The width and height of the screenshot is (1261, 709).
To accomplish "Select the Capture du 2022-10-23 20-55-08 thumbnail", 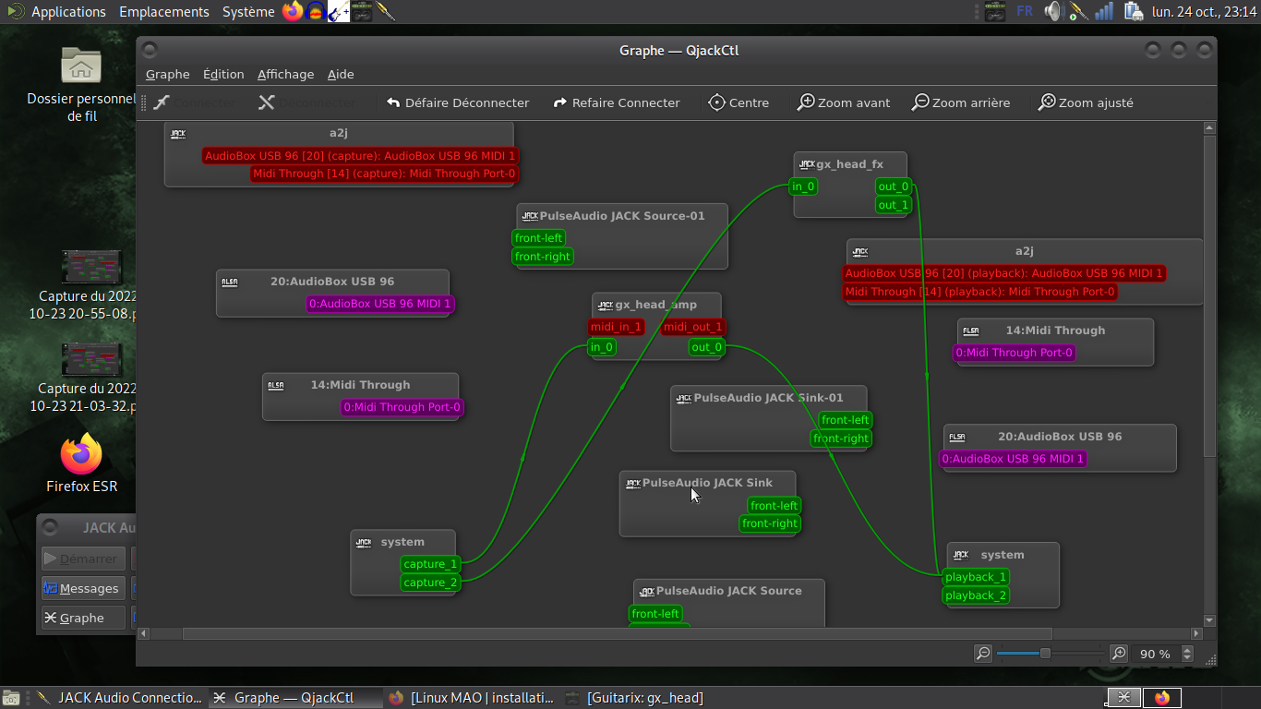I will (91, 267).
